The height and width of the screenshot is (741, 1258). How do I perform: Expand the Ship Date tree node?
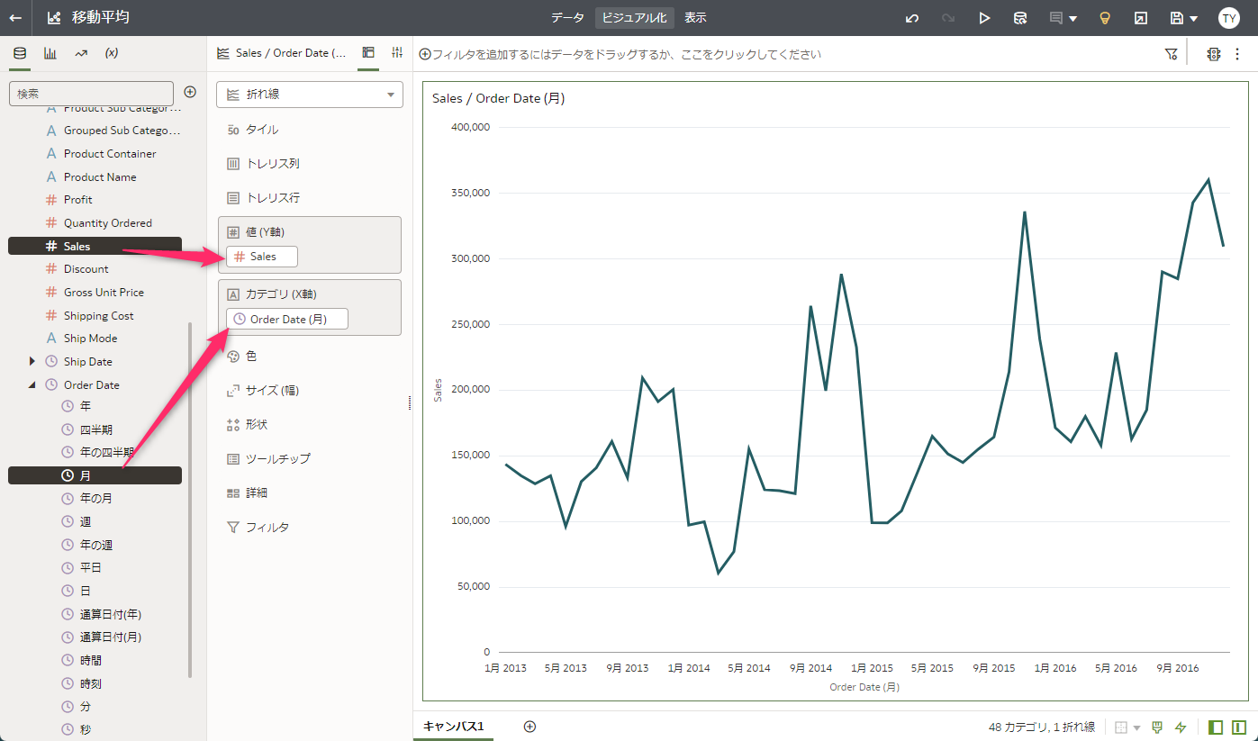coord(32,361)
